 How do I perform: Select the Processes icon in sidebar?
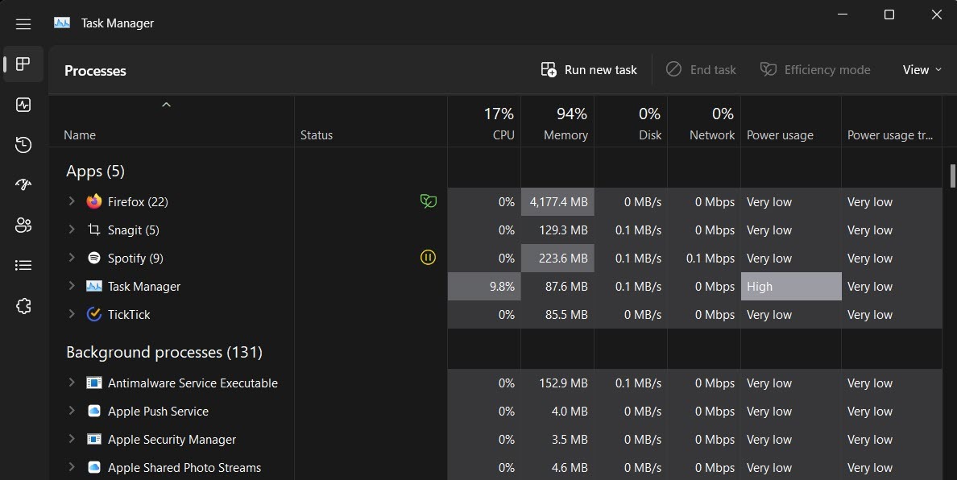[23, 64]
